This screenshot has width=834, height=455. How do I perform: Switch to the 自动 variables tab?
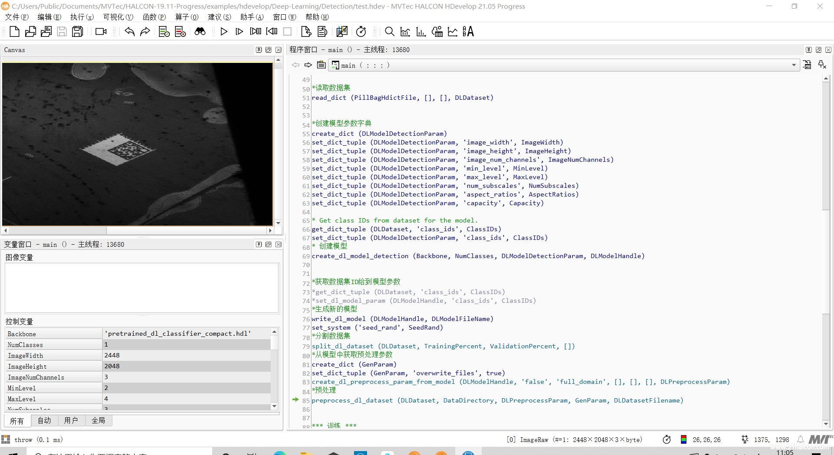click(44, 420)
